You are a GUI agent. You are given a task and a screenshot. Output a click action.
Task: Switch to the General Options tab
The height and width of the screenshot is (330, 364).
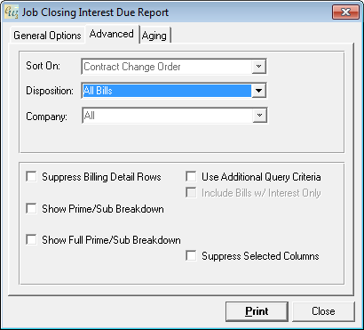pos(47,36)
